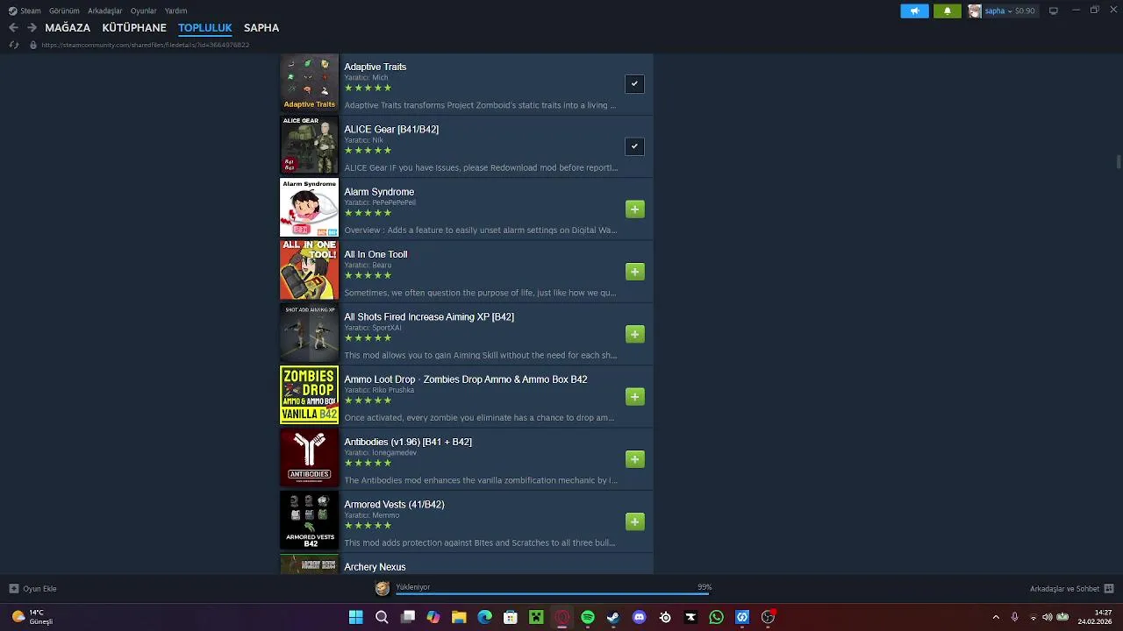Click the Adaptive Traits thumbnail image
This screenshot has width=1123, height=631.
(309, 82)
